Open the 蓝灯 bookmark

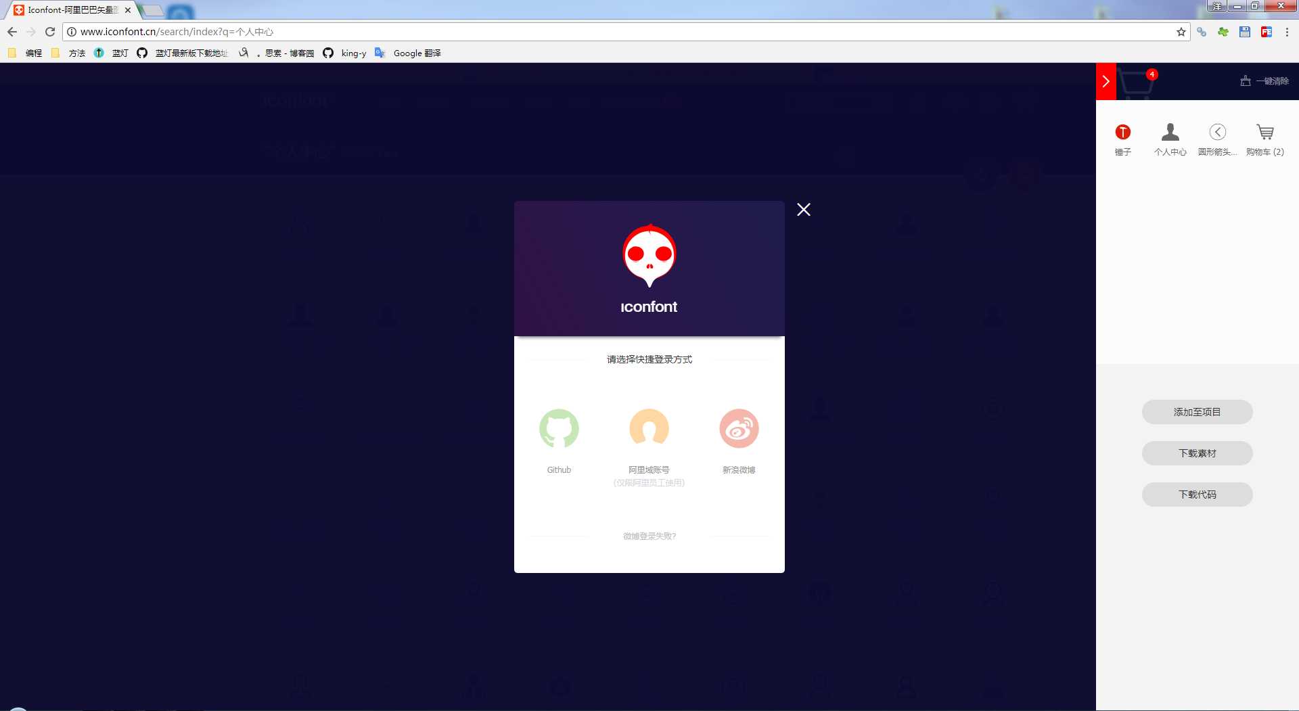point(112,53)
